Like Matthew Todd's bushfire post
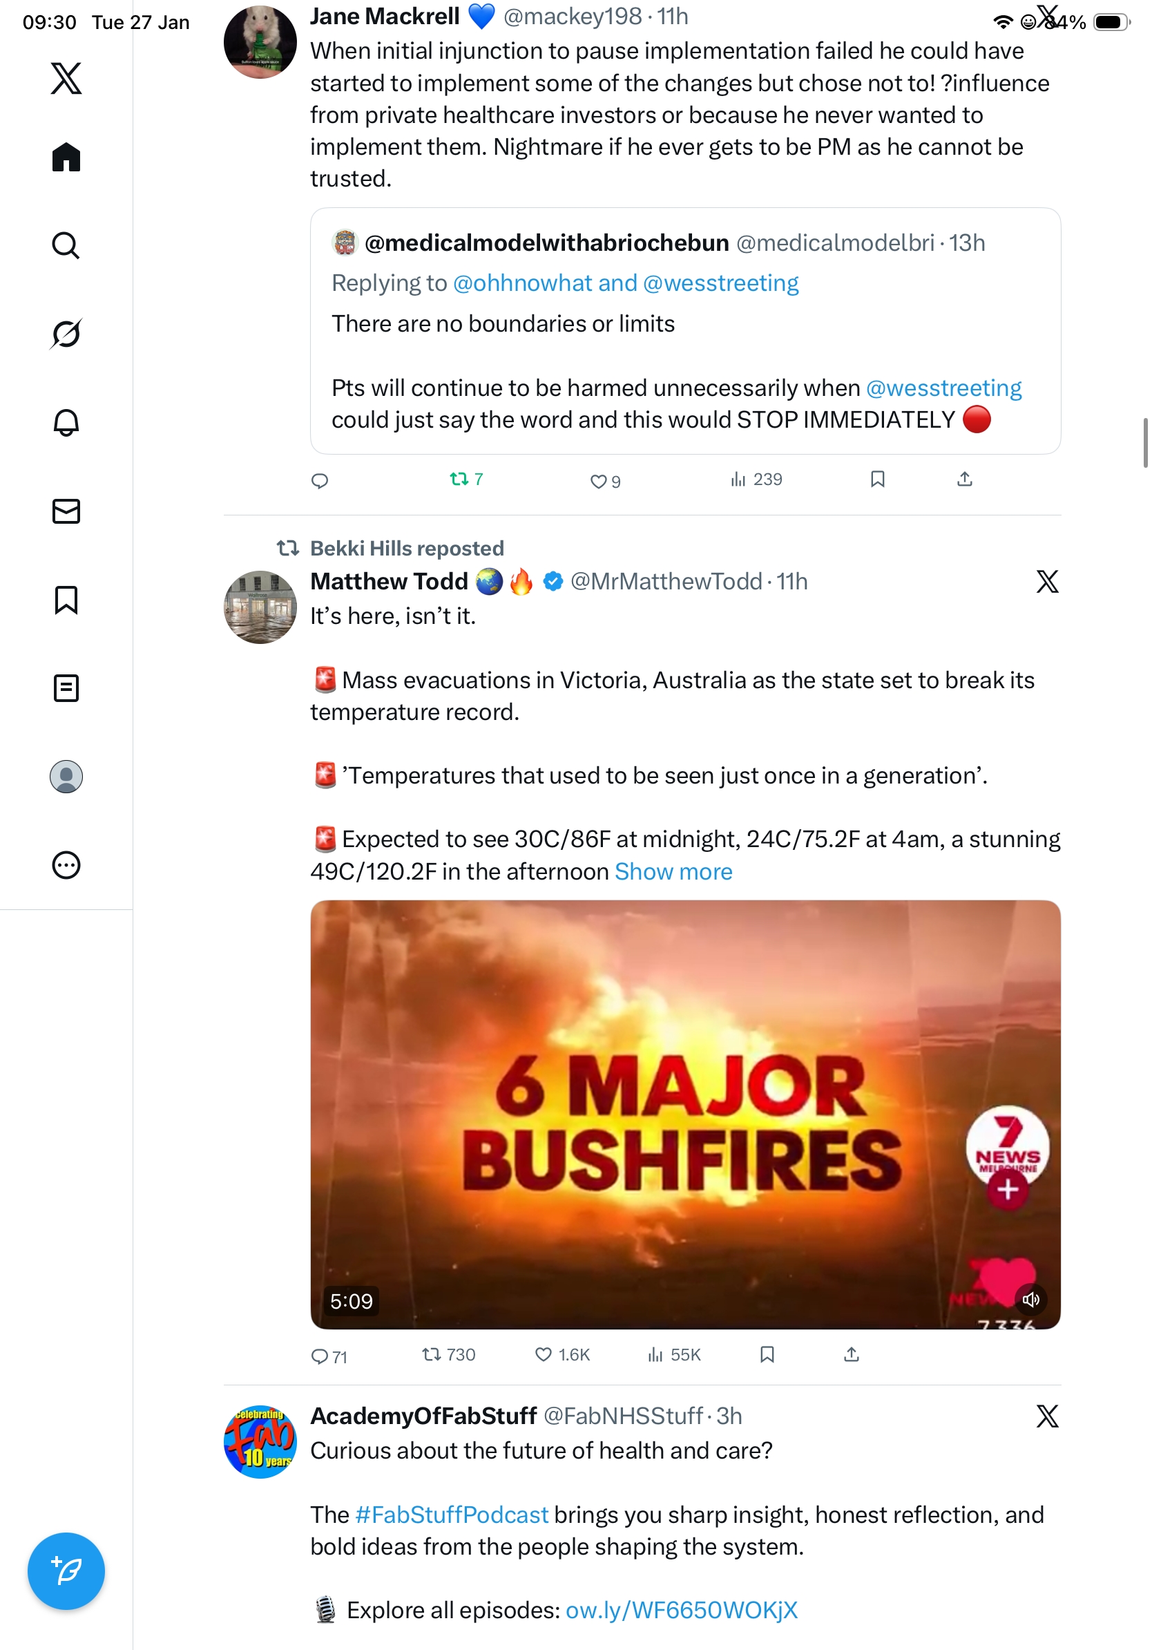 point(562,1355)
